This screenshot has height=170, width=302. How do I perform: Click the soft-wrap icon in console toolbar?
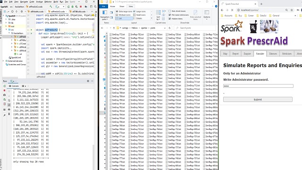[9, 101]
